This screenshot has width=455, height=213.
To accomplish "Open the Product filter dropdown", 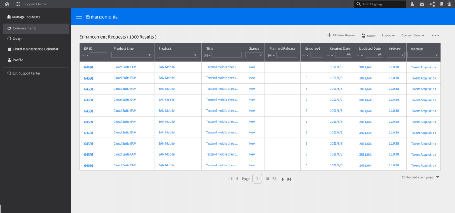I will pyautogui.click(x=178, y=55).
